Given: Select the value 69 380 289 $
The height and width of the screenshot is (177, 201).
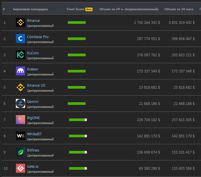Looking at the screenshot, I should click(x=149, y=168).
